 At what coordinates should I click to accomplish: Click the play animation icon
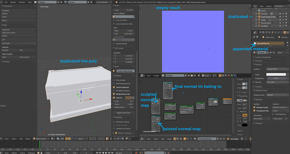click(106, 153)
